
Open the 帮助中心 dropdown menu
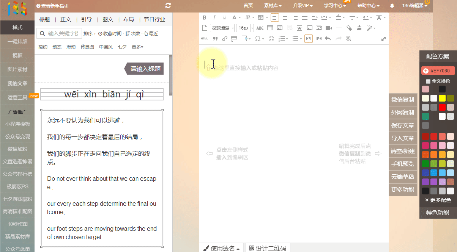coord(369,6)
